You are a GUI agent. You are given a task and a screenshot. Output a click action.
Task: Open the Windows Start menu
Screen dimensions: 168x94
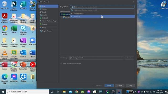click(3, 92)
